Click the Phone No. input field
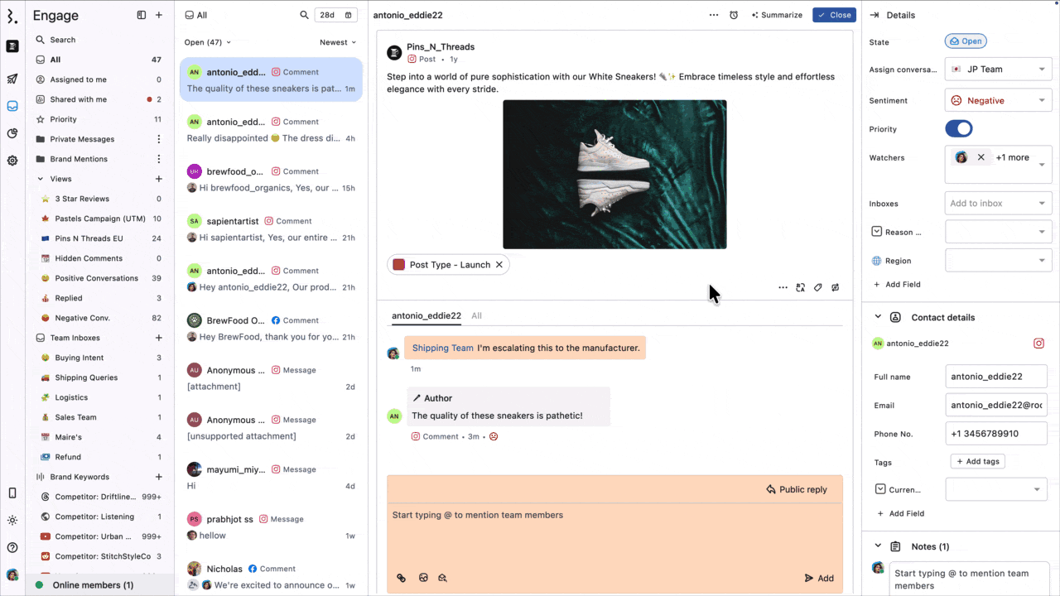 coord(995,434)
